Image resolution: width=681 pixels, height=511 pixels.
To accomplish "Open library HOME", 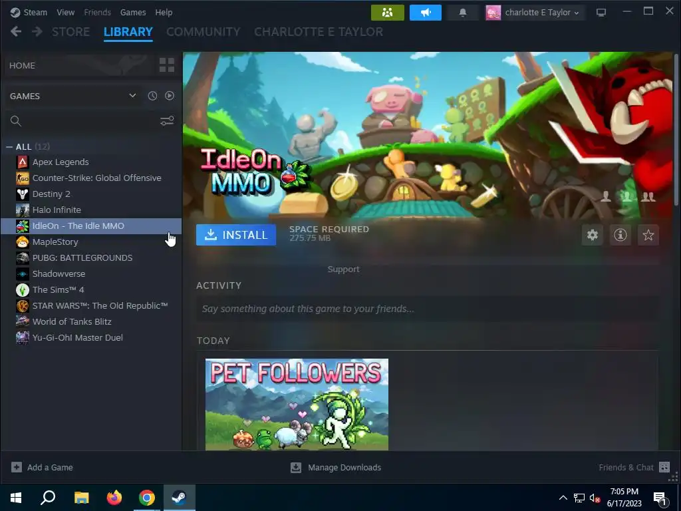I will (x=22, y=66).
